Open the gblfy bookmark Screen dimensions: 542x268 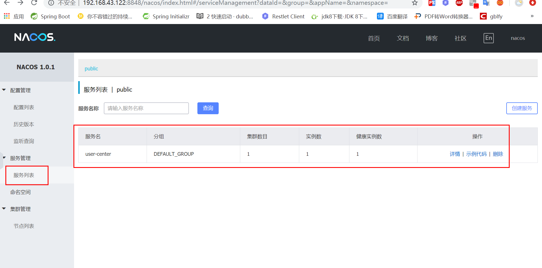491,16
